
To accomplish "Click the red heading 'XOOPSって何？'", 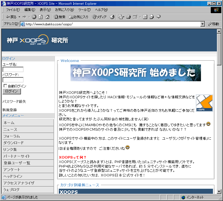I will click(x=72, y=157).
